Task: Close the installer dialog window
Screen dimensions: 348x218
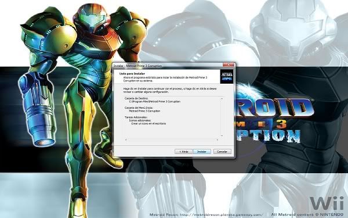Action: [x=229, y=65]
